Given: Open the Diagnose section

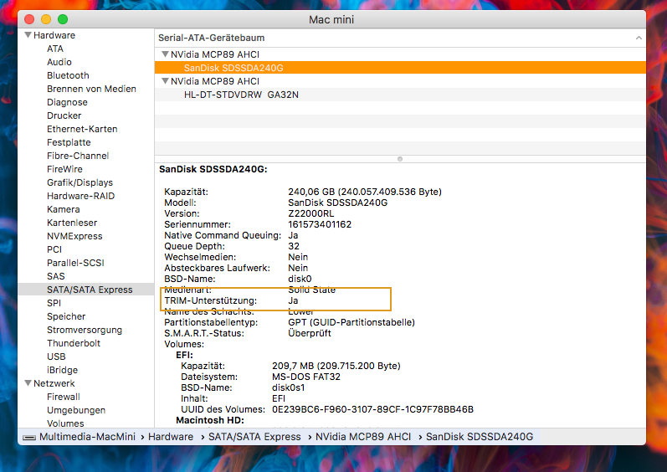Looking at the screenshot, I should pos(67,102).
